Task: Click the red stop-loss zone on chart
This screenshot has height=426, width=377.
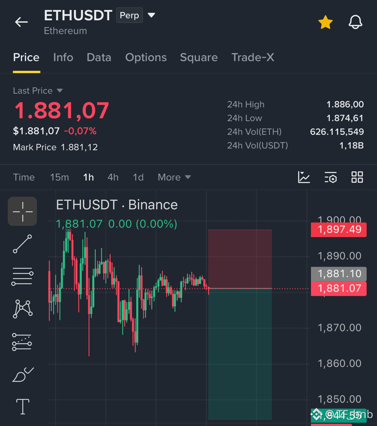Action: [240, 259]
